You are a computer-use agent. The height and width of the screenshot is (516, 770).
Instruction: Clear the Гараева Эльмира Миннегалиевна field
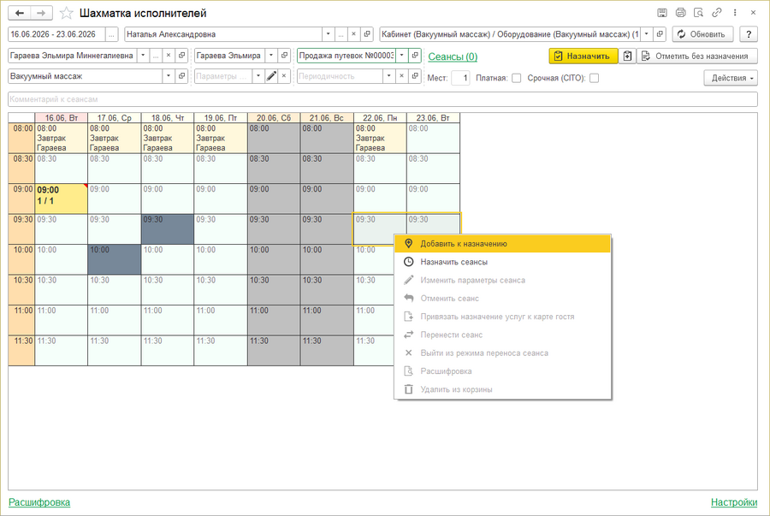tap(169, 56)
